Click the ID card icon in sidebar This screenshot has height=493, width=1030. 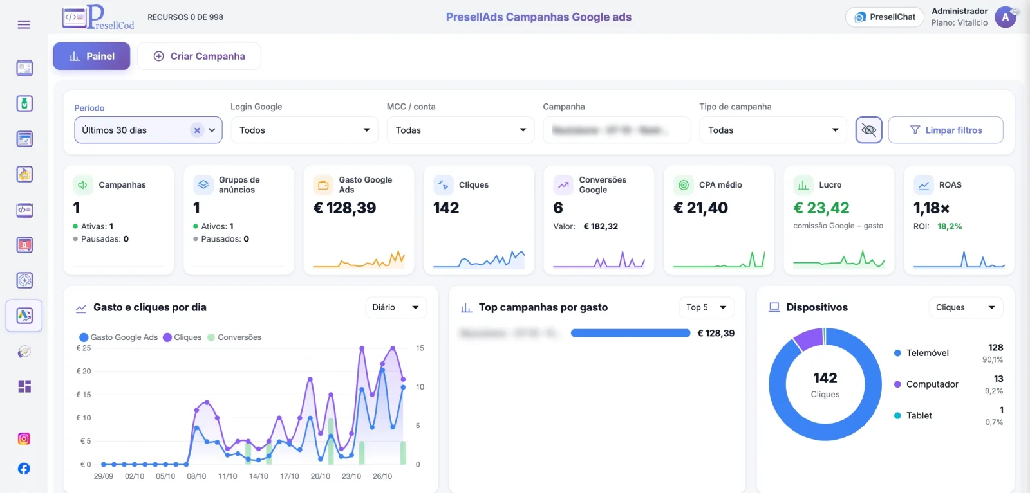(24, 68)
